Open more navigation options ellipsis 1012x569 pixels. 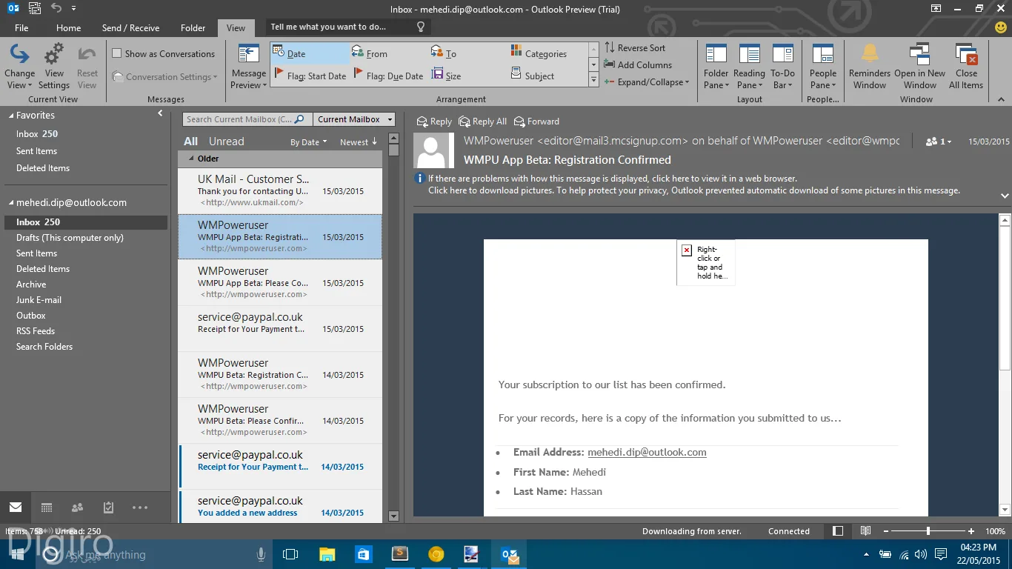[140, 508]
